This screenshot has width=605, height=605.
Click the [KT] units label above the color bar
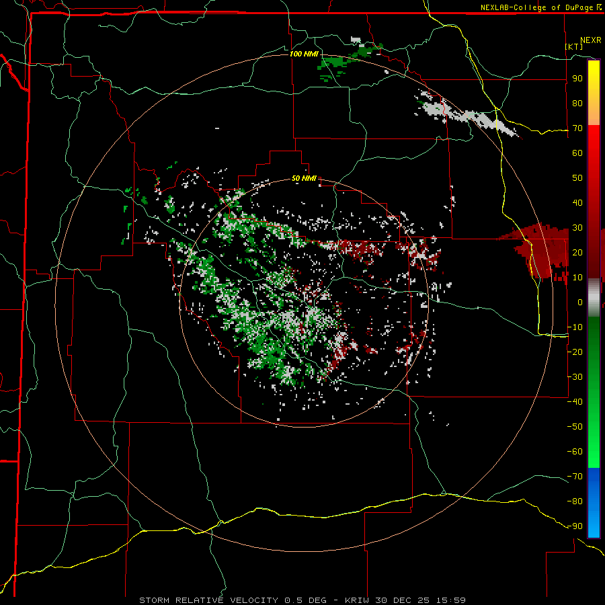point(574,46)
